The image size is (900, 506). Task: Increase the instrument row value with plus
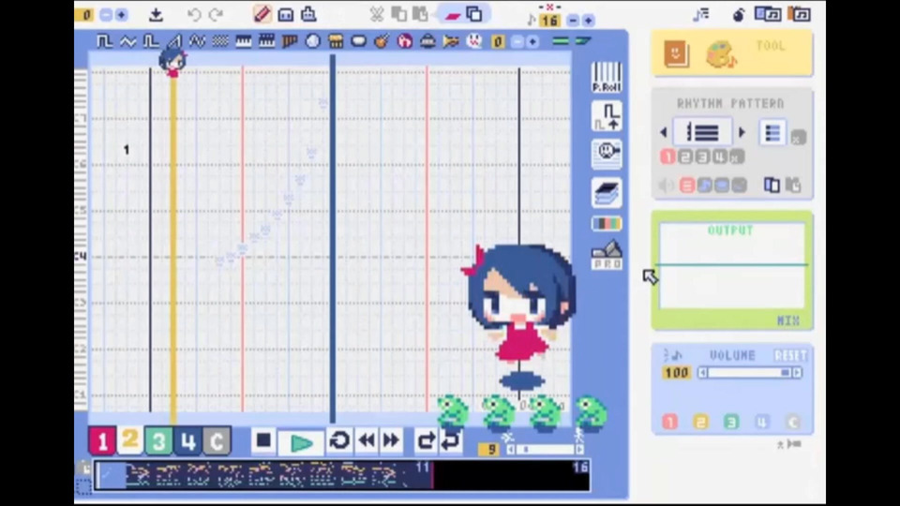pyautogui.click(x=532, y=42)
